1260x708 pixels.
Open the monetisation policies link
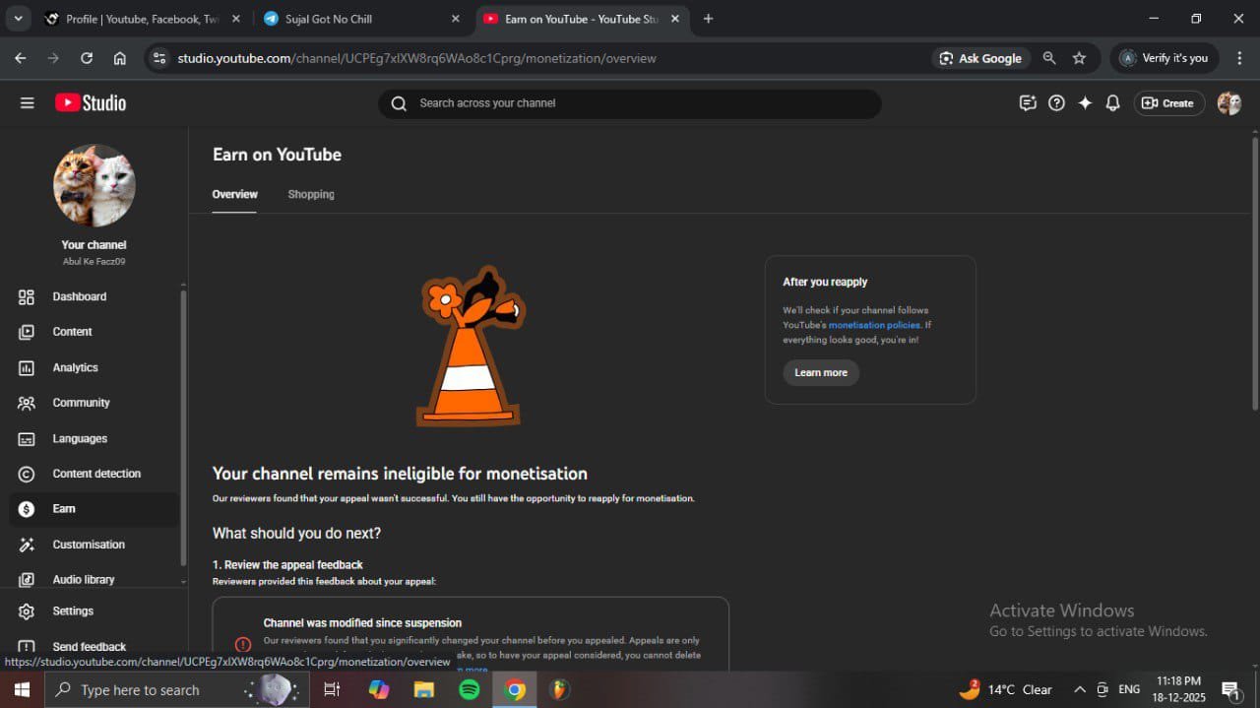coord(874,325)
